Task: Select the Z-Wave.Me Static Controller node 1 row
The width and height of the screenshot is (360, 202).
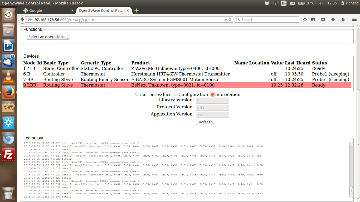Action: 187,68
